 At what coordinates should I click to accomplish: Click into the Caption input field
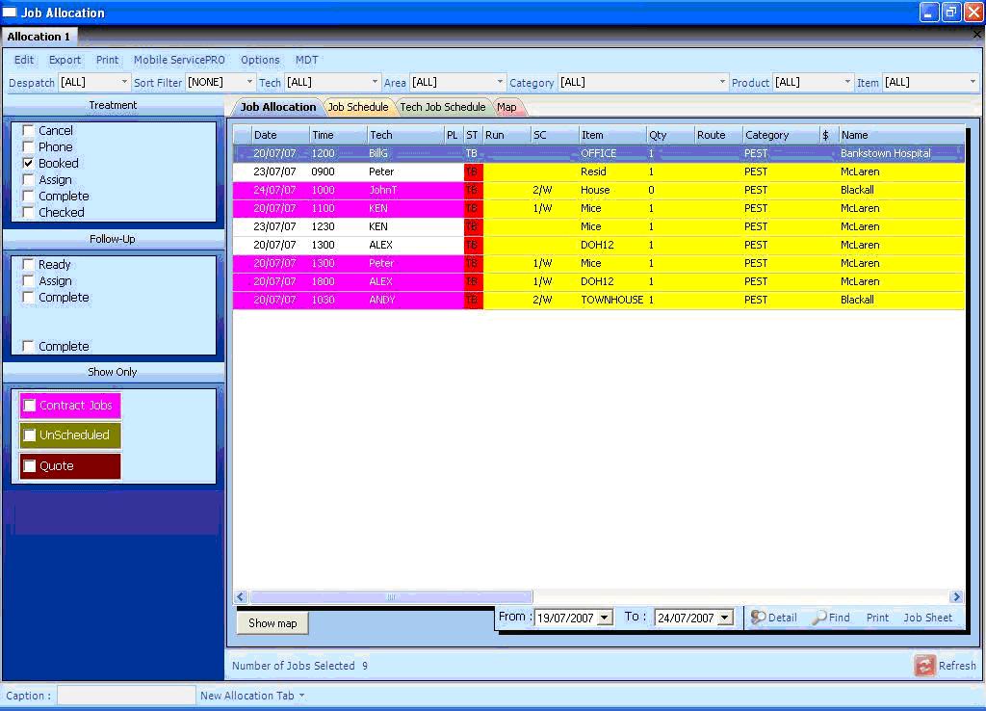click(126, 696)
